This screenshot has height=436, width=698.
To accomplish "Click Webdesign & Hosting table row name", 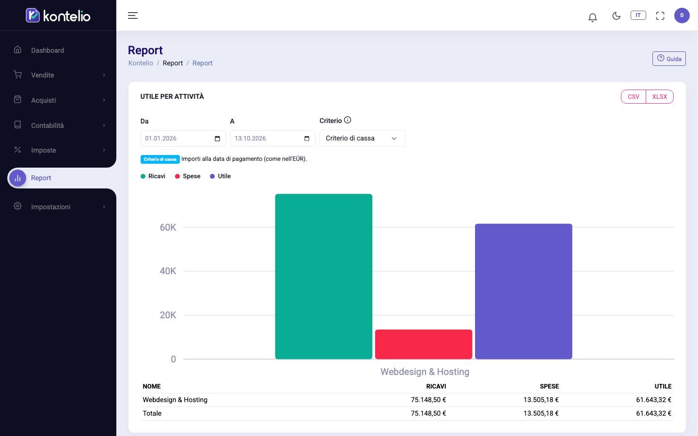I will [175, 400].
